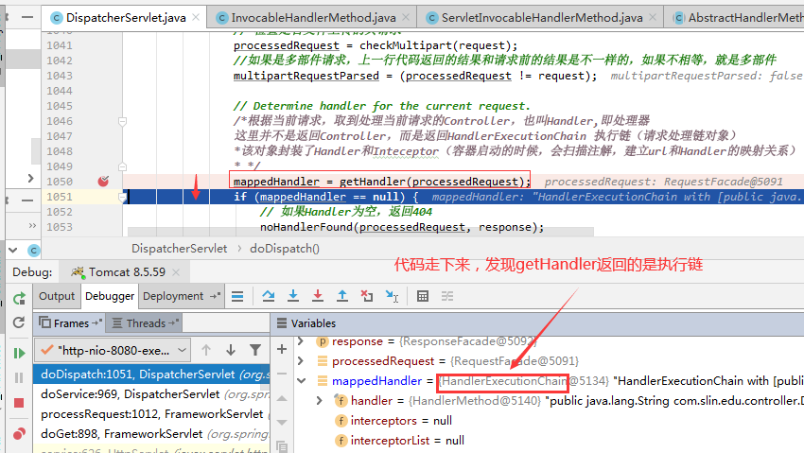Click the Force Step Into icon
Screen dimensions: 804x453
318,296
